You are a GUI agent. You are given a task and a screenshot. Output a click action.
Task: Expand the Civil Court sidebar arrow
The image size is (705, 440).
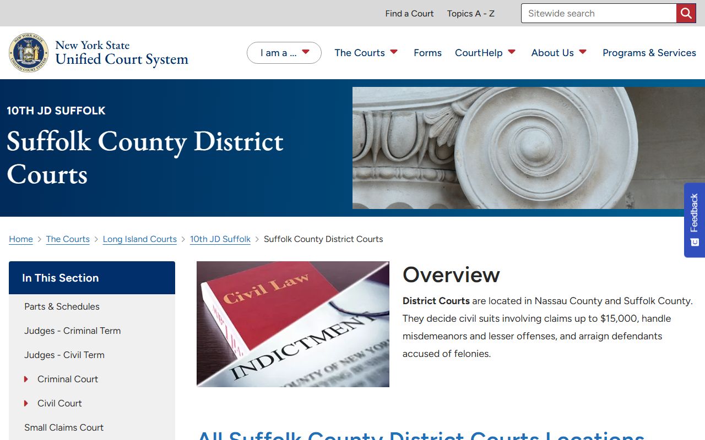coord(26,403)
